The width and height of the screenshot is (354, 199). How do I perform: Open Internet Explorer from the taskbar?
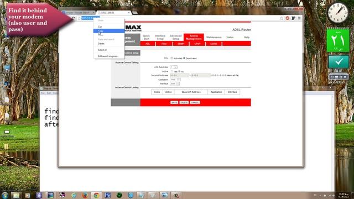[x=74, y=195]
